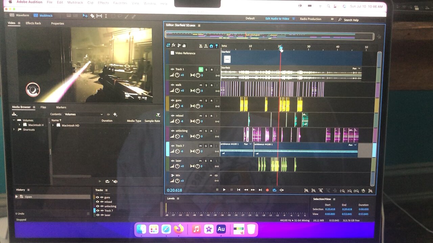
Task: Show the Sends view in editor
Action: 179,45
